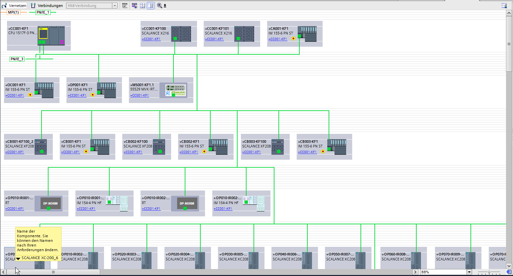Toggle the show addresses network icon

coord(135,6)
